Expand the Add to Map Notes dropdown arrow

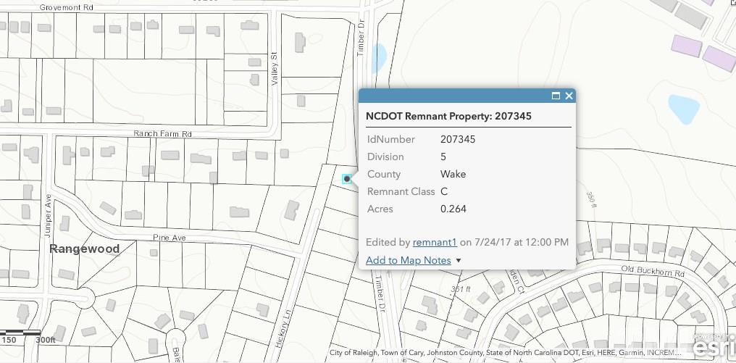[x=459, y=261]
